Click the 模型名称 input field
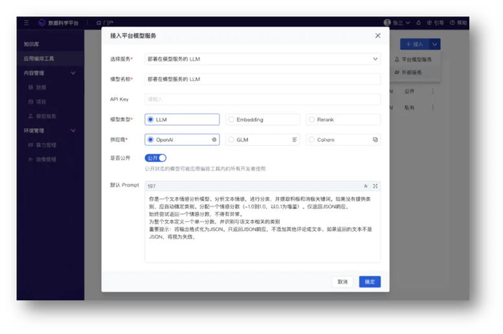Screen dimensions: 503x334 coord(263,79)
